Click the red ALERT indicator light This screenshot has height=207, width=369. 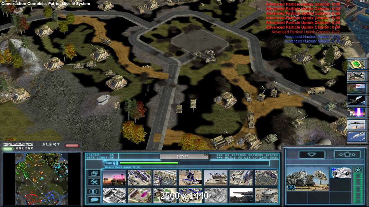[x=72, y=146]
